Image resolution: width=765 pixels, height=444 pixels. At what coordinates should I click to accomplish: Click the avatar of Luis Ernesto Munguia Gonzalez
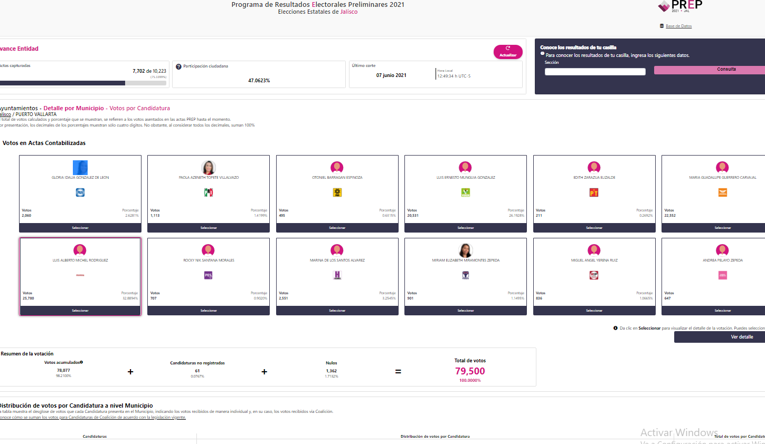(x=465, y=168)
